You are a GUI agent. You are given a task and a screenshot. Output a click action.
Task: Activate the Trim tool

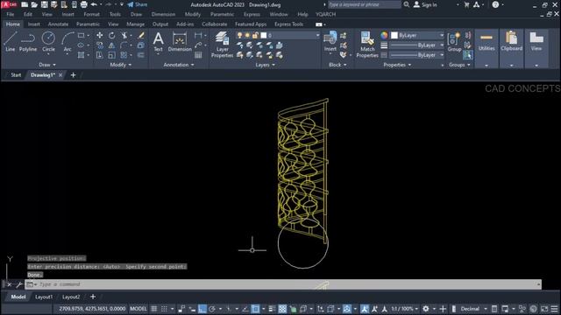[x=124, y=35]
